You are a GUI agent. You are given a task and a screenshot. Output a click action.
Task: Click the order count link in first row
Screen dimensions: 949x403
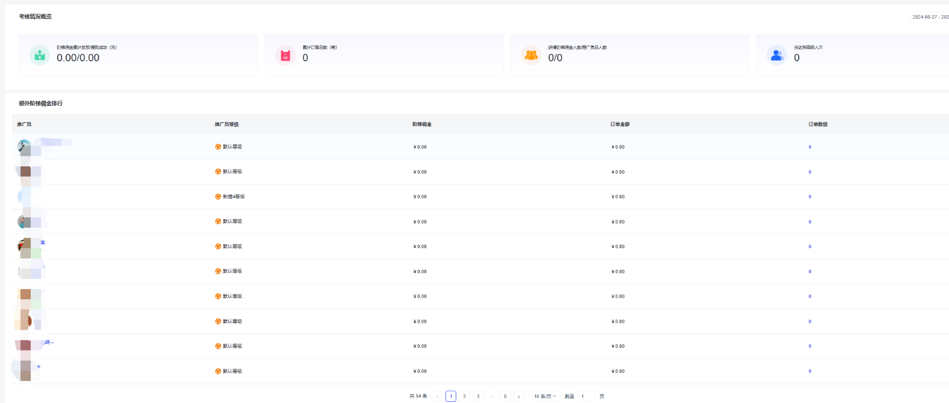[809, 147]
